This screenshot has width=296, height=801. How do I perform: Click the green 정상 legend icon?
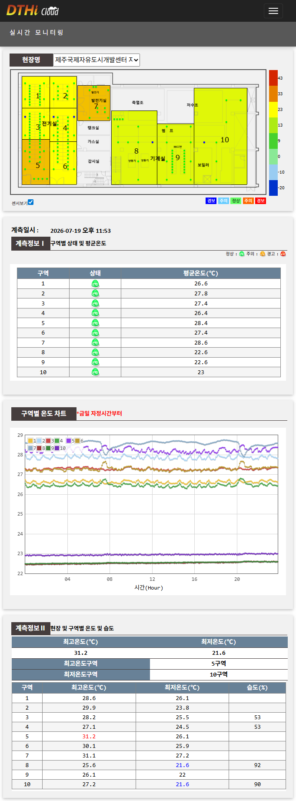(x=242, y=254)
